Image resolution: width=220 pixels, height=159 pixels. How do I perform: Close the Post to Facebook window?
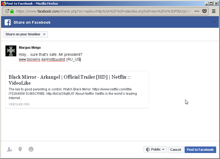[216, 4]
